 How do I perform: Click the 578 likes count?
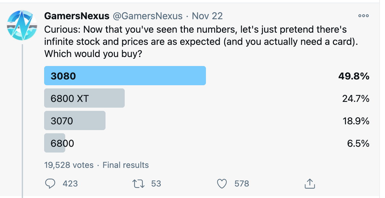click(x=242, y=184)
